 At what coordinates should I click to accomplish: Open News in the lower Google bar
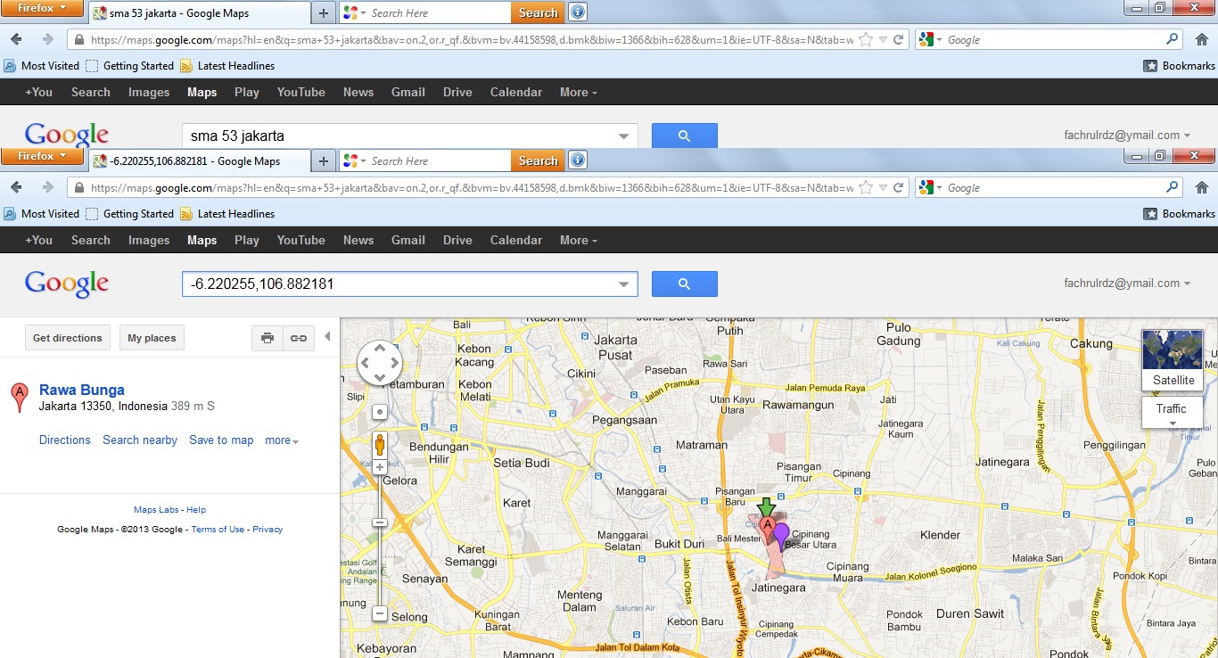[x=358, y=240]
